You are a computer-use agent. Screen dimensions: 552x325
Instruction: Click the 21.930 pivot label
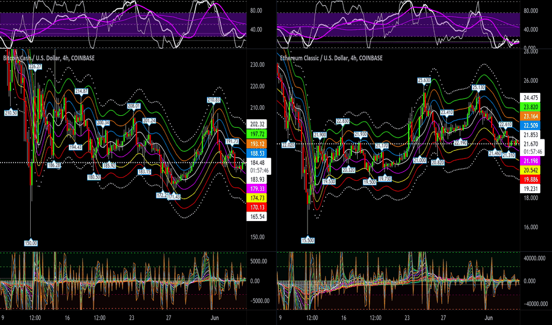coord(361,134)
